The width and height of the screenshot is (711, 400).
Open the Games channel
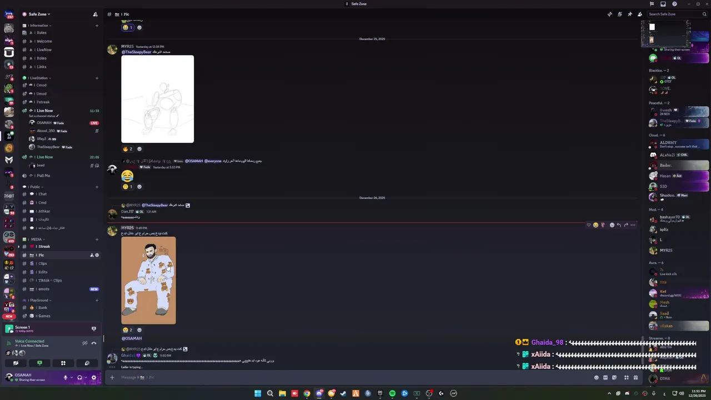coord(61,316)
